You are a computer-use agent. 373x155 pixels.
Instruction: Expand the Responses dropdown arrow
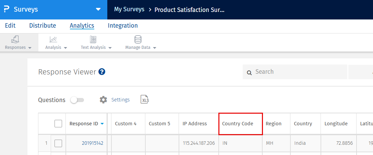[x=30, y=48]
